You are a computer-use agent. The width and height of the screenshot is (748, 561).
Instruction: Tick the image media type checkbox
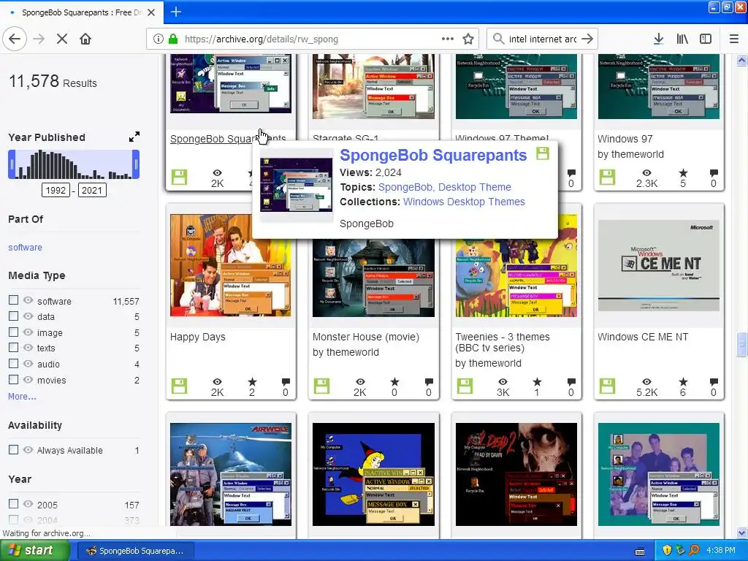point(13,332)
